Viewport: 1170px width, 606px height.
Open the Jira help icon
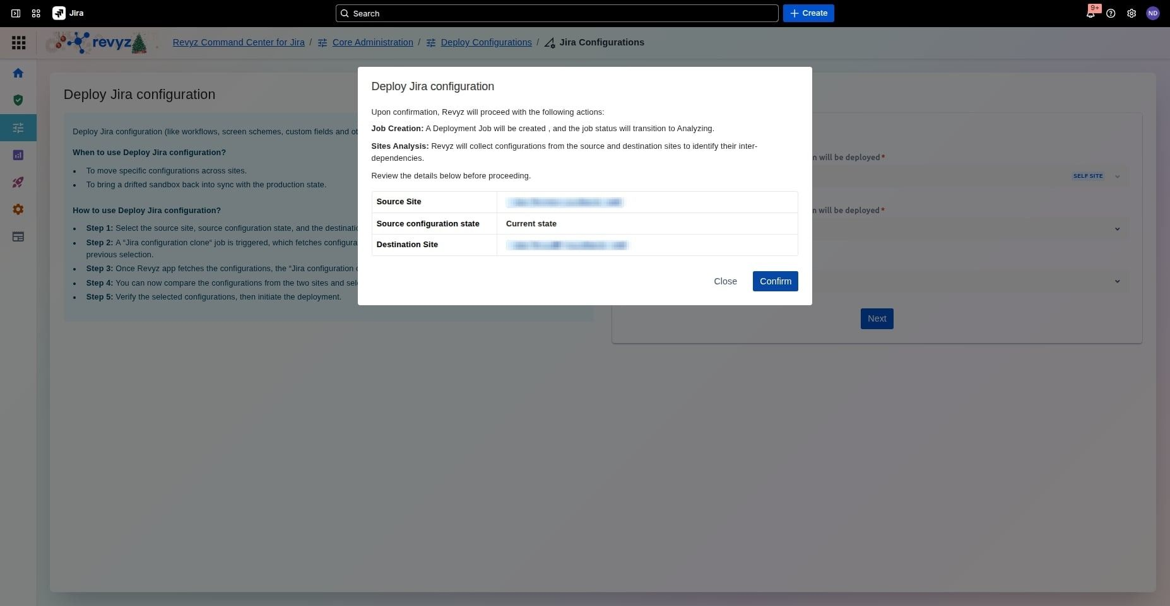pos(1111,13)
